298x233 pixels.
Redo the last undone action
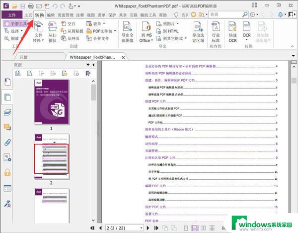(63, 6)
